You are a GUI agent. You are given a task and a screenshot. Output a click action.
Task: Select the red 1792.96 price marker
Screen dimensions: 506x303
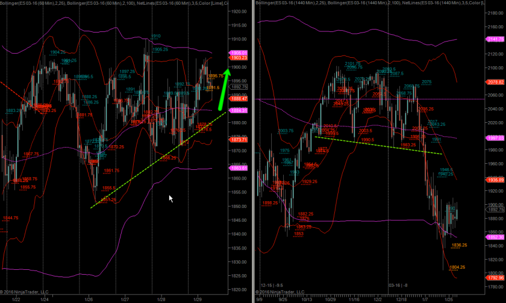pos(495,278)
